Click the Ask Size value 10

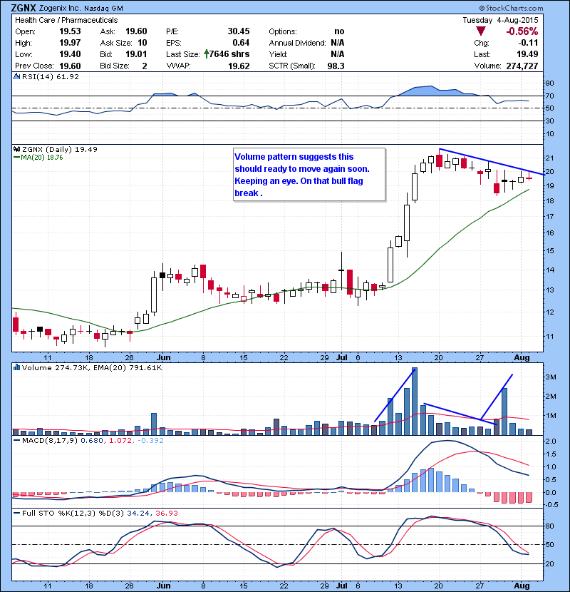(142, 42)
